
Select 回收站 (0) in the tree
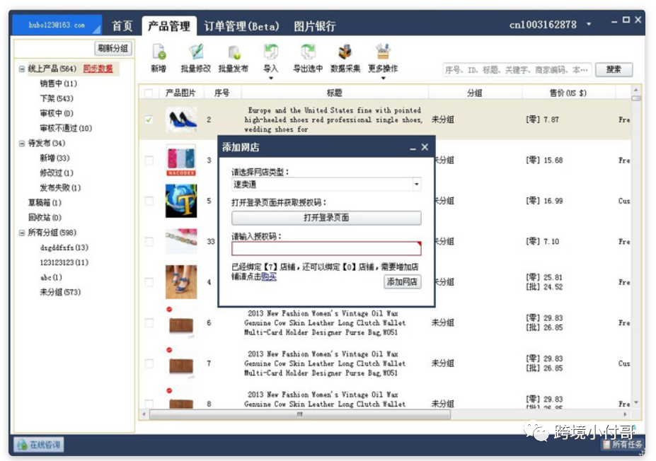coord(45,218)
